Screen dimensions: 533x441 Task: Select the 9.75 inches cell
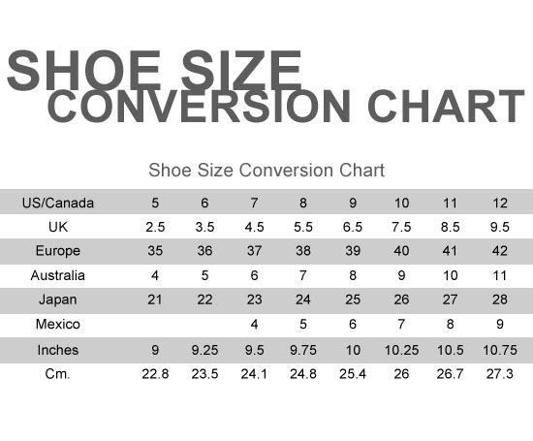tap(303, 350)
